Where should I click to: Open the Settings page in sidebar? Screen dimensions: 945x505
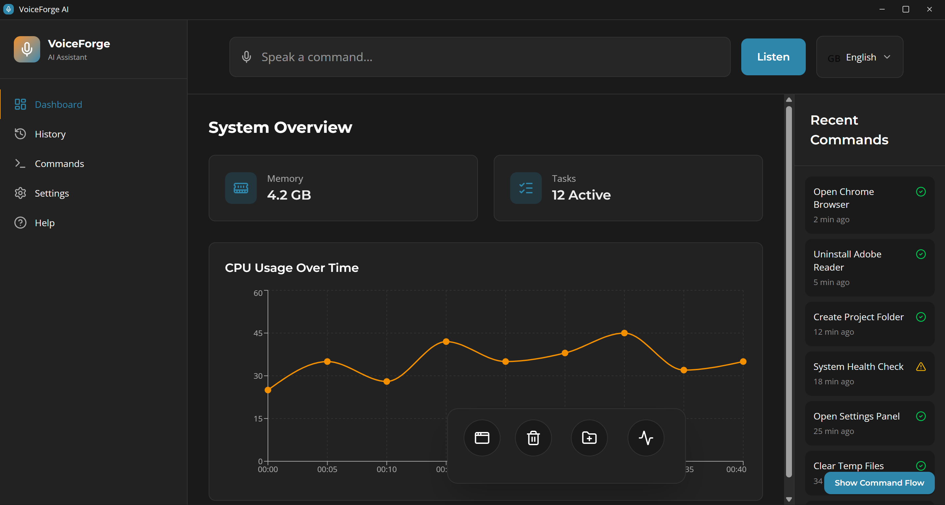[52, 193]
